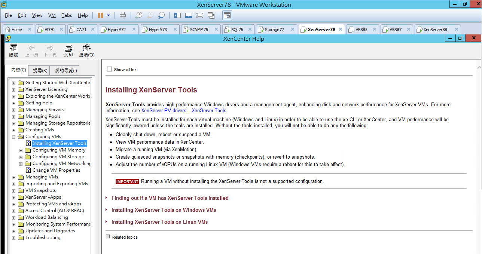Open XenServer PV drivers – XenServer Tools link
The image size is (482, 254).
point(184,110)
